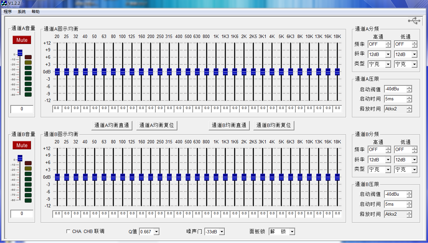Image resolution: width=428 pixels, height=243 pixels.
Task: Click channel A 启动时间 stepper arrows
Action: click(409, 99)
